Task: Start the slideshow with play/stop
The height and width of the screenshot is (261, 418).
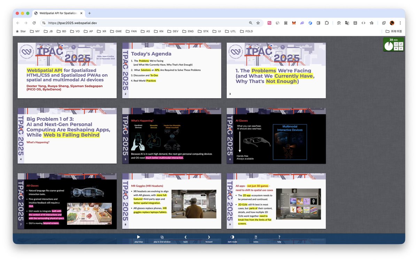Action: click(x=138, y=238)
